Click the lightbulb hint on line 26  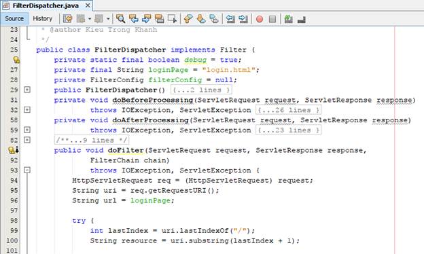[x=16, y=60]
